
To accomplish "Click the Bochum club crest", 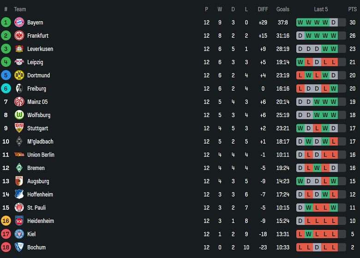I will (19, 247).
